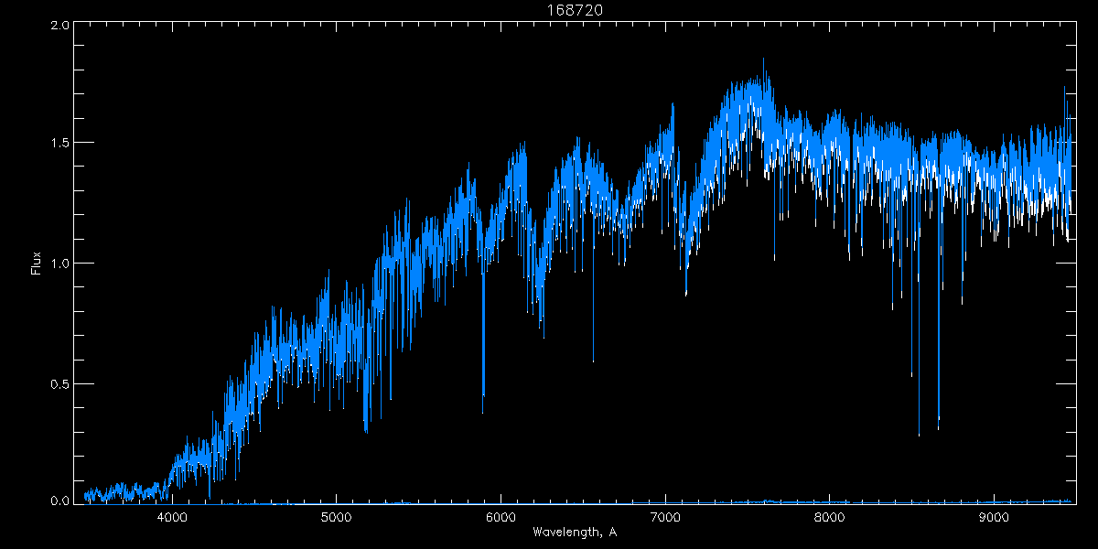Click the 1.5 tick label on y-axis

pyautogui.click(x=58, y=144)
